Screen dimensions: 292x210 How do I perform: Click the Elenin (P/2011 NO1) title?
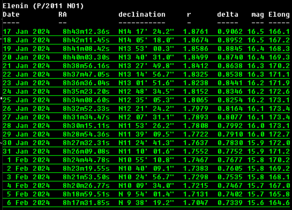(43, 6)
